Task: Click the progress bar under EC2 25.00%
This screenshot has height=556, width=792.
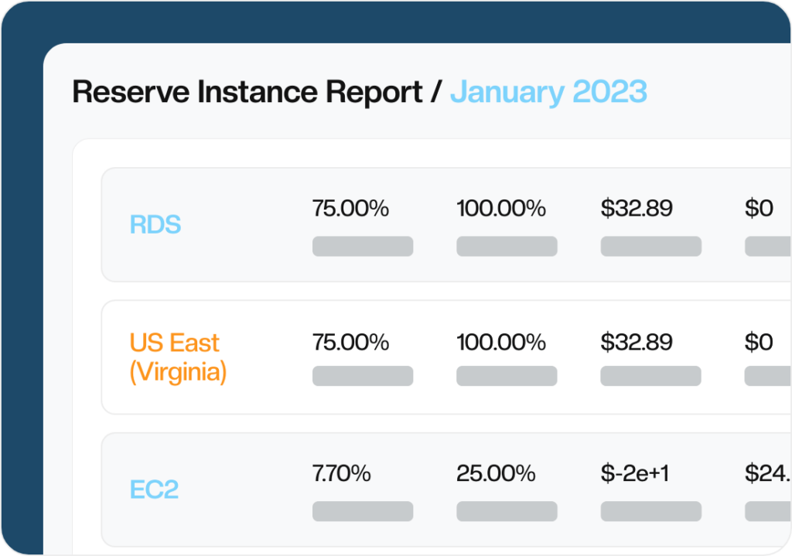Action: pos(507,511)
